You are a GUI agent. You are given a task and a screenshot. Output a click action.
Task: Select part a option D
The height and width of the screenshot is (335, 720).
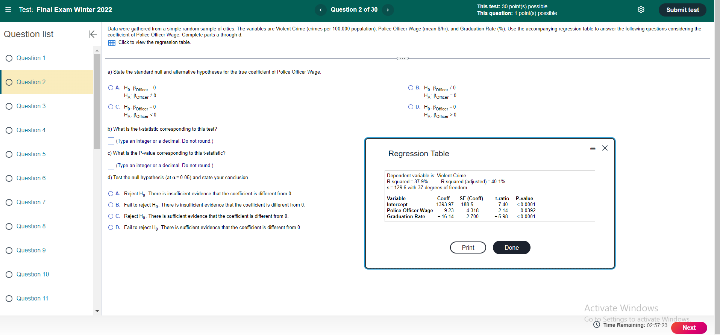(411, 107)
